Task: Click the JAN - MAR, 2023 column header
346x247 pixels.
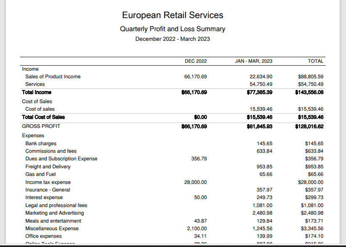Action: coord(253,61)
